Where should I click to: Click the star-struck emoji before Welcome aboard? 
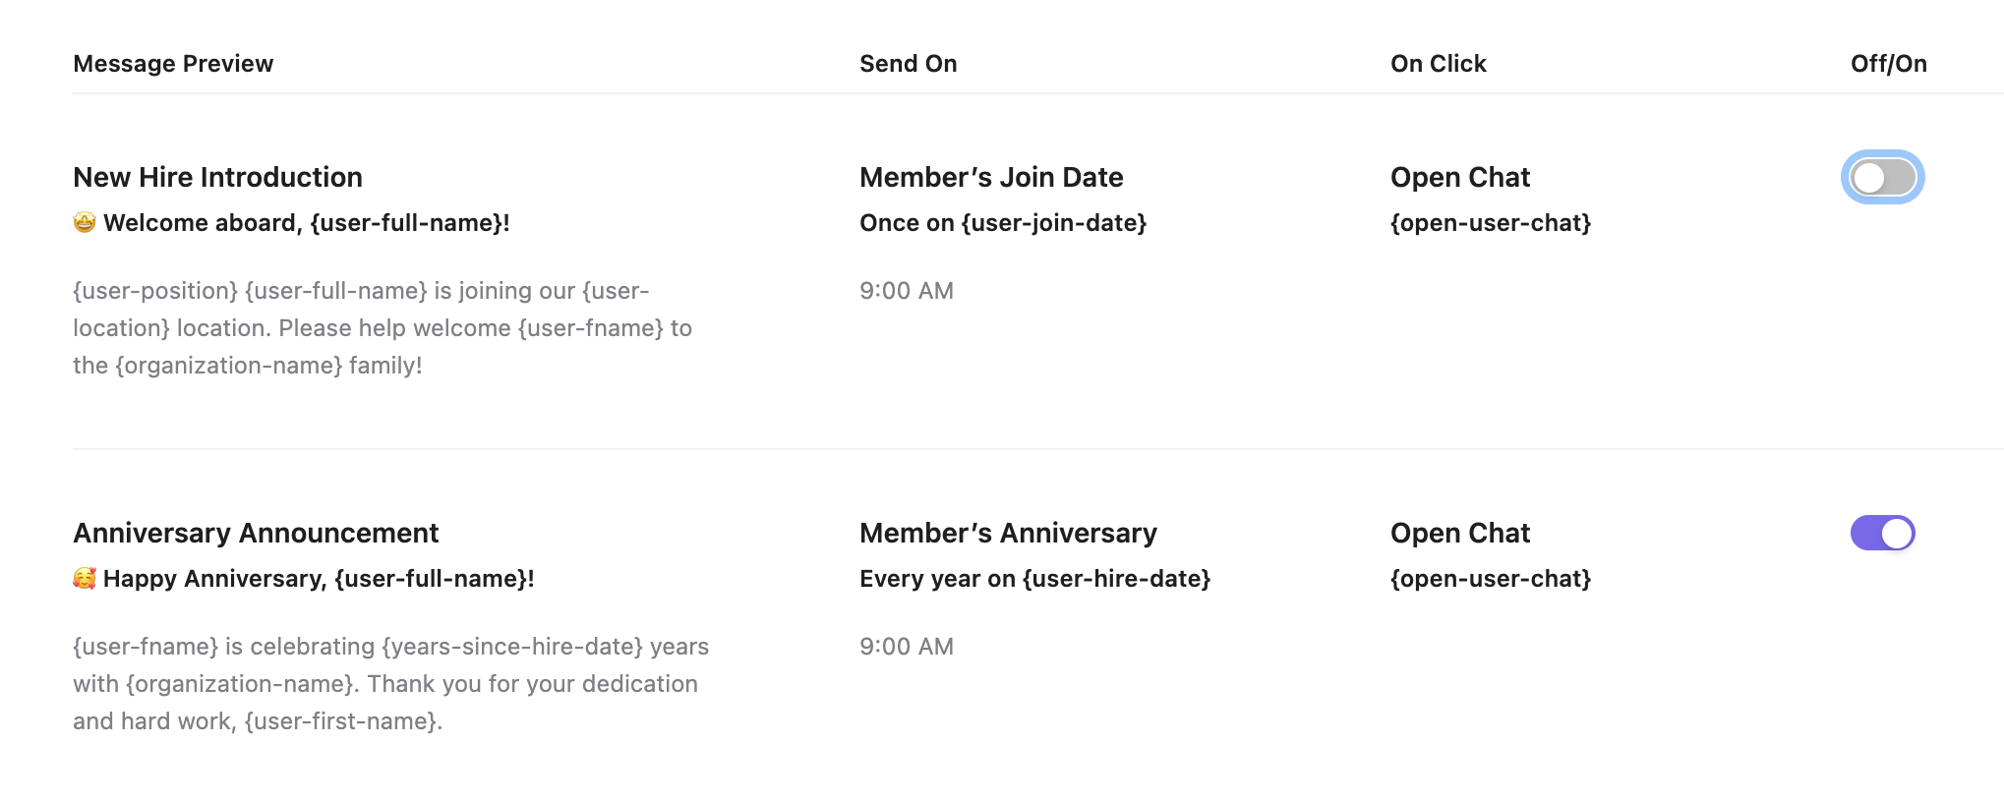85,223
